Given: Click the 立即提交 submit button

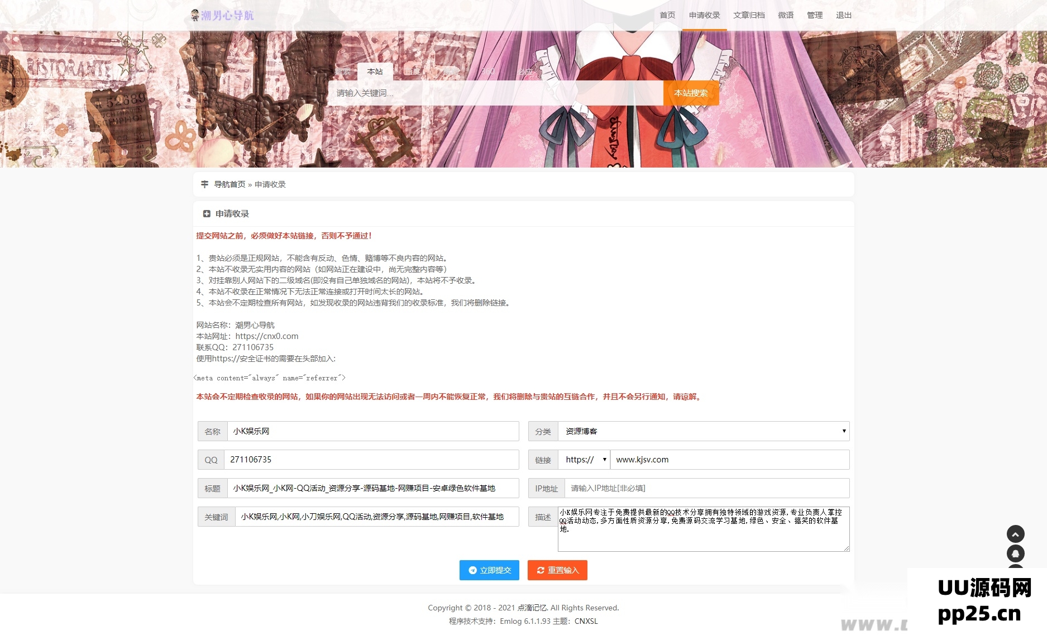Looking at the screenshot, I should click(489, 570).
